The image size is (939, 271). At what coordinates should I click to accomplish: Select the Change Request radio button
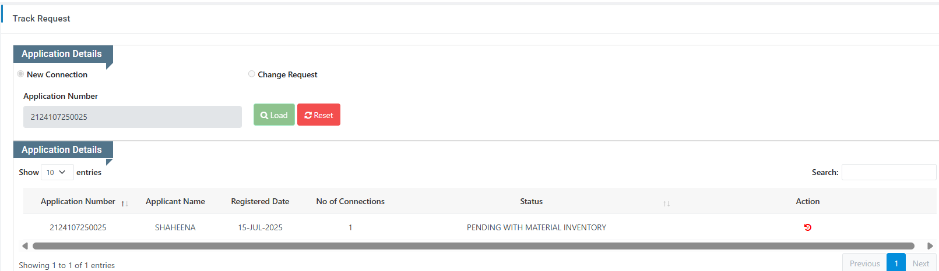[251, 74]
